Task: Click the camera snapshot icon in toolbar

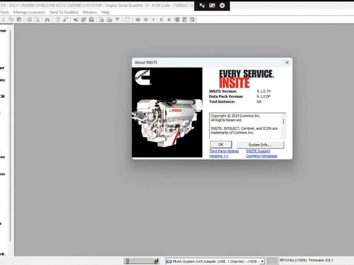Action: pos(138,20)
